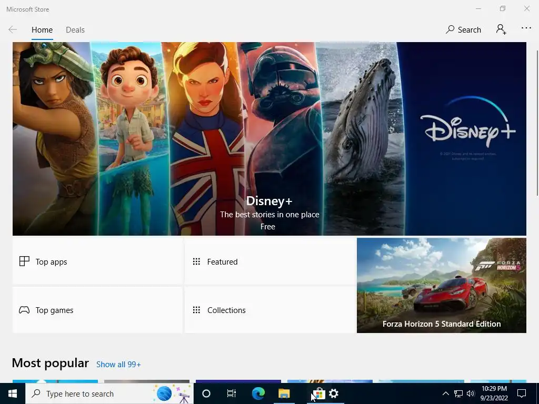Open Cortana circle icon

click(206, 393)
